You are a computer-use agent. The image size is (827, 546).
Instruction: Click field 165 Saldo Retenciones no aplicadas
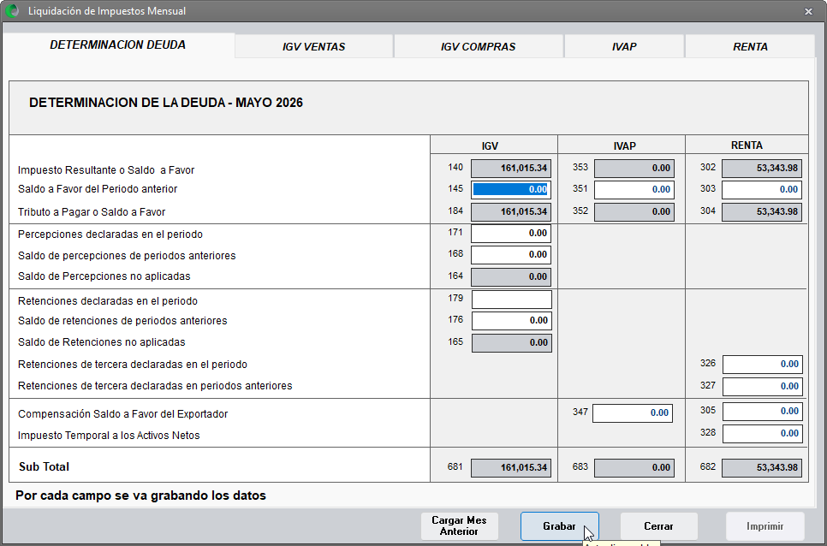512,342
